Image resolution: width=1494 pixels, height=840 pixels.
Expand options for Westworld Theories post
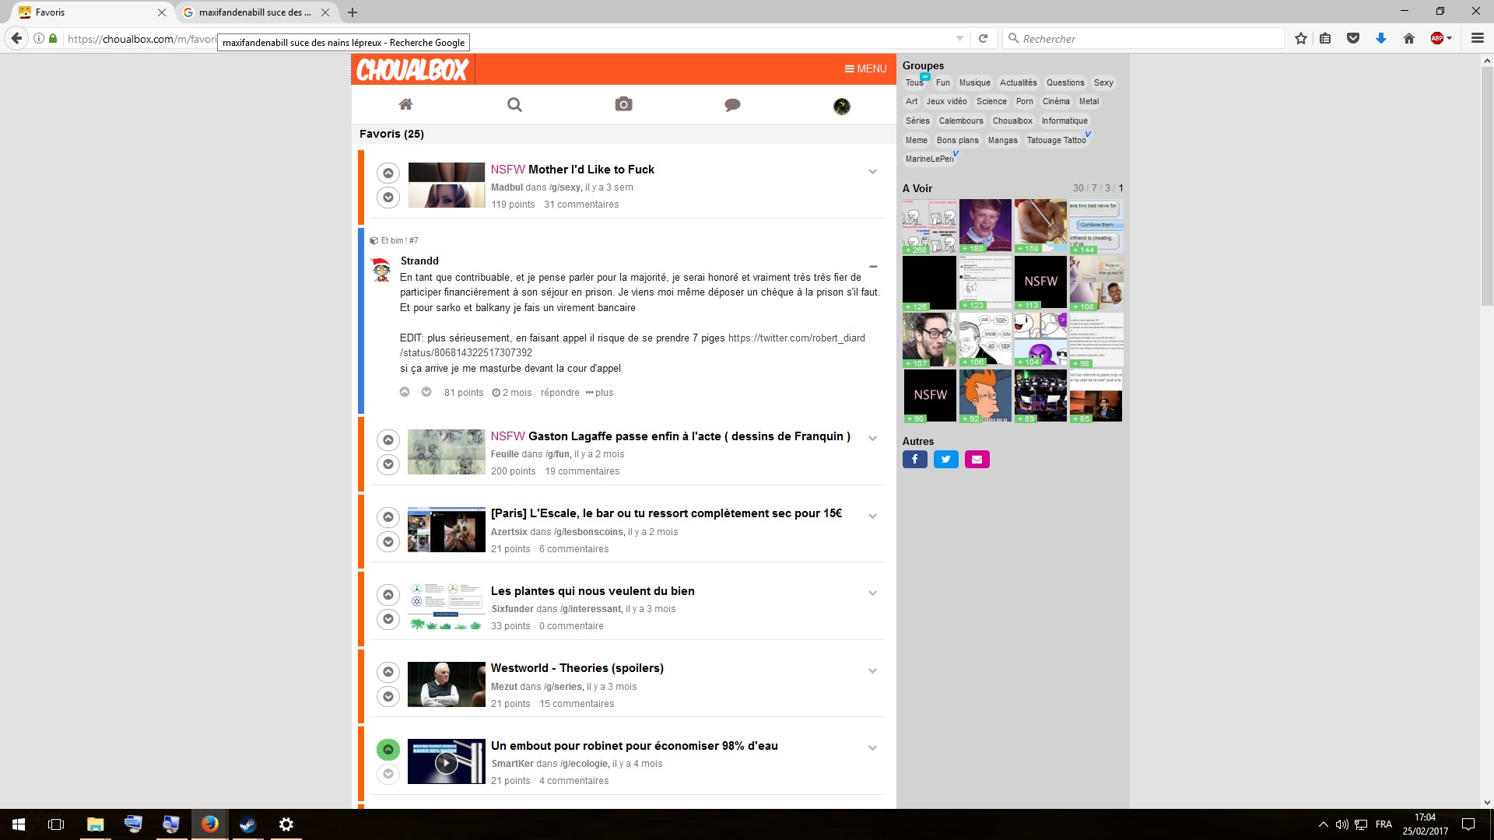pos(872,671)
